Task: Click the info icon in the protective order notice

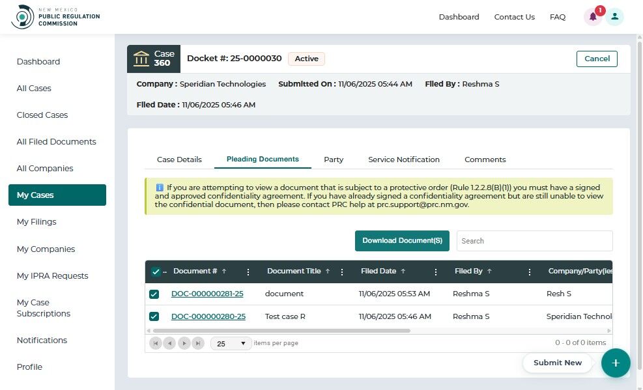Action: point(160,188)
